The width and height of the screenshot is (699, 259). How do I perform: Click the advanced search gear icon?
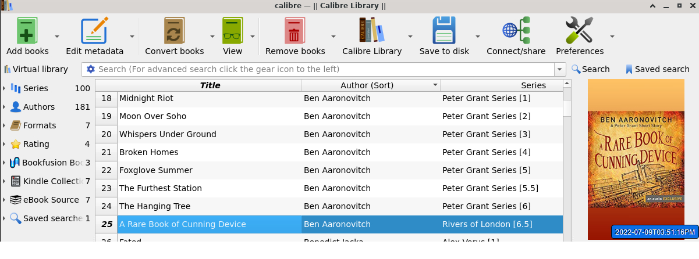coord(90,70)
